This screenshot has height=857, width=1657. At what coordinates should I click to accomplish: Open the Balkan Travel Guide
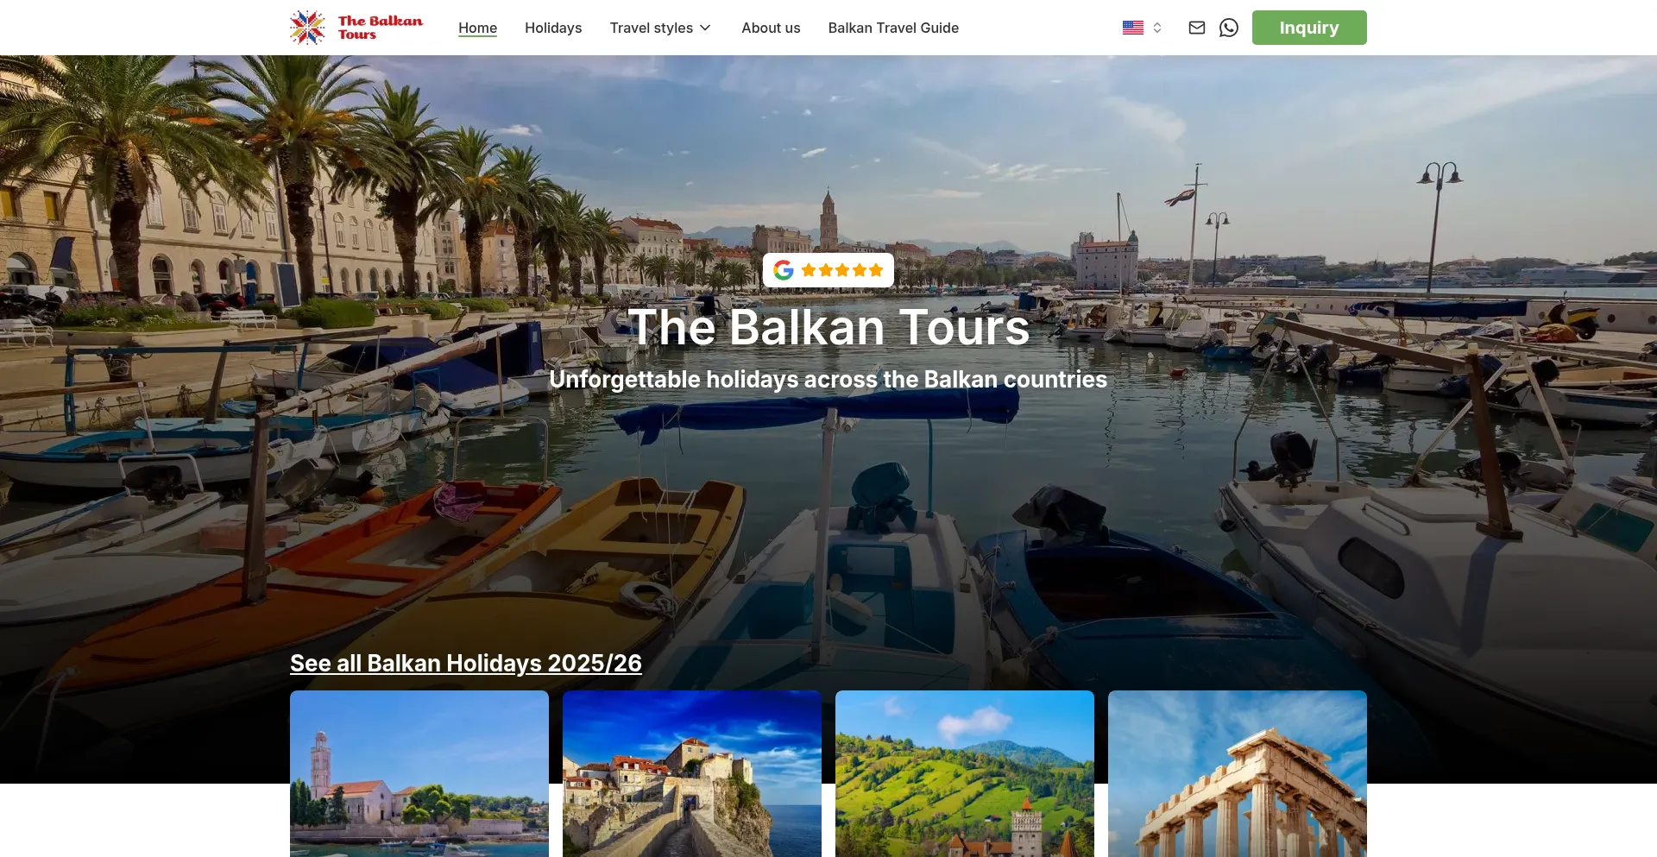tap(893, 28)
